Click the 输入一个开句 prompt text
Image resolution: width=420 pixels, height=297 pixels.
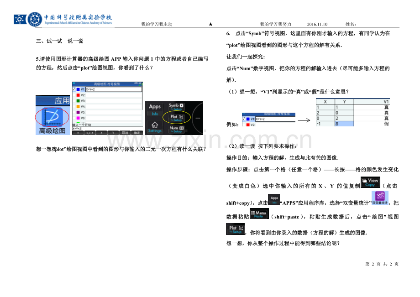point(81,125)
